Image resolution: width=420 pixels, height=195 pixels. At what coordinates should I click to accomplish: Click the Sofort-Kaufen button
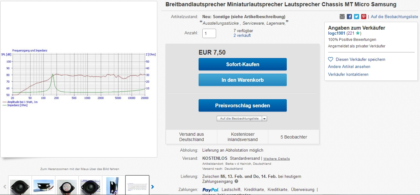(x=243, y=64)
